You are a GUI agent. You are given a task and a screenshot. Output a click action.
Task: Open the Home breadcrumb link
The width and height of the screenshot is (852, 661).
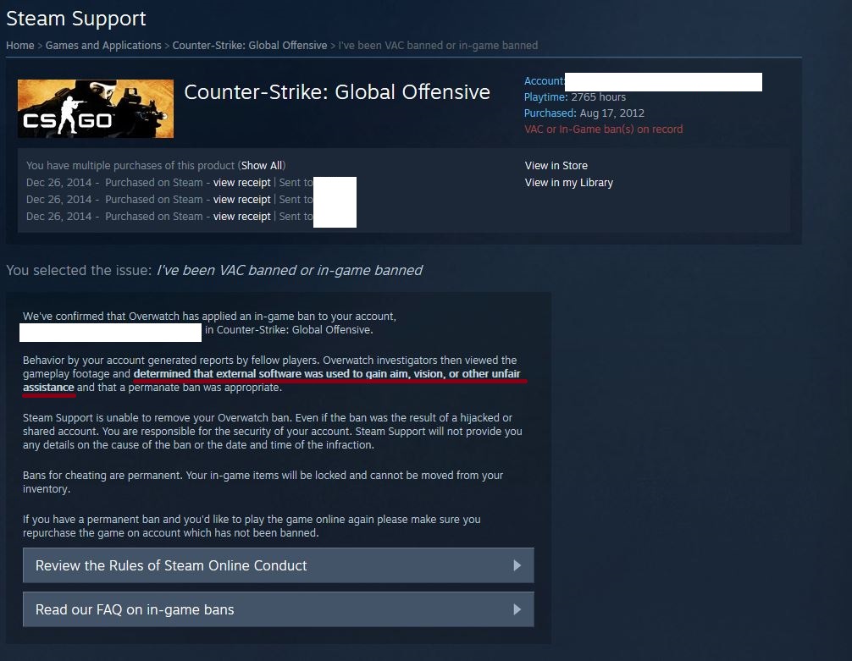(20, 46)
